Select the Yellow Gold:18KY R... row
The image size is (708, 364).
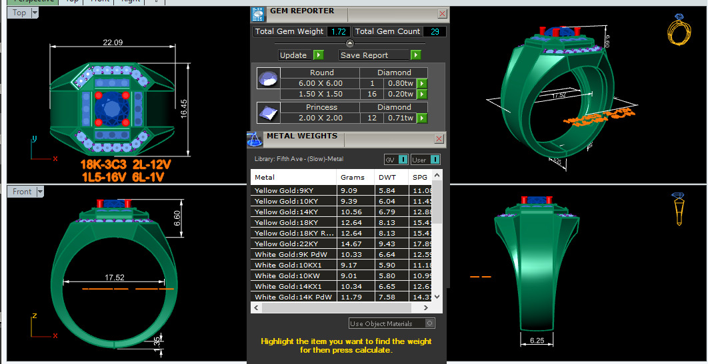point(341,233)
